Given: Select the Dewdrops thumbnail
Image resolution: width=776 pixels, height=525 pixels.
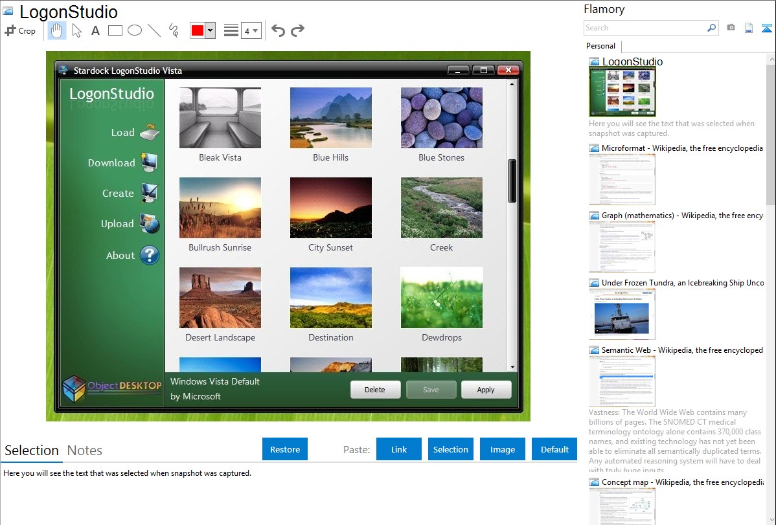Looking at the screenshot, I should coord(442,298).
